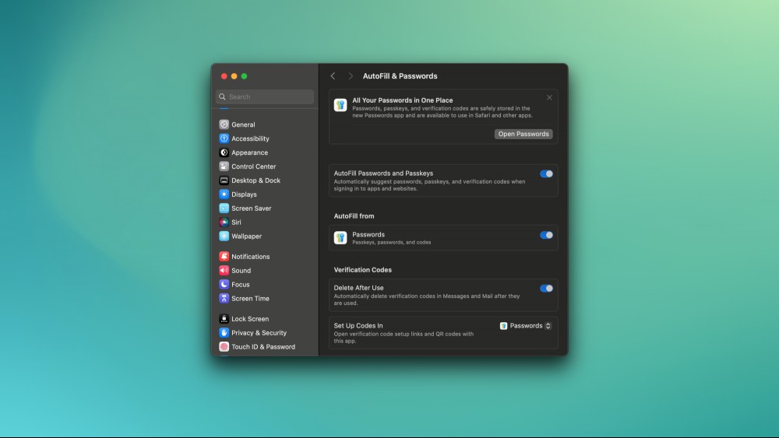
Task: Open Screen Saver icon in sidebar
Action: click(224, 208)
